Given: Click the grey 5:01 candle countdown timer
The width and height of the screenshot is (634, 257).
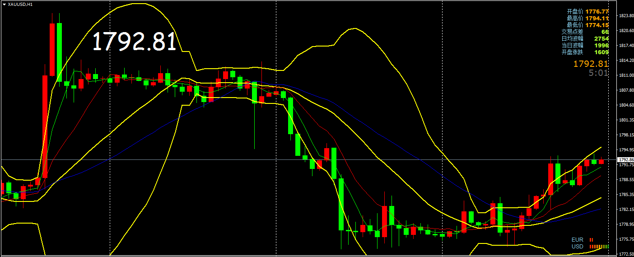Looking at the screenshot, I should point(599,73).
